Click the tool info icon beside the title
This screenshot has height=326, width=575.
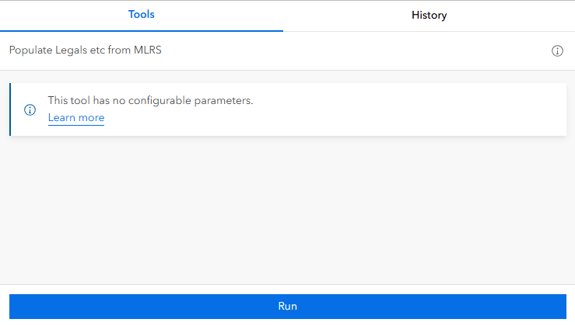(557, 51)
